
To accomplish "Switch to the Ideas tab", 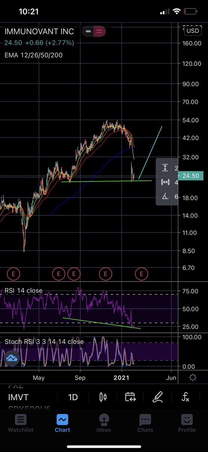I will [104, 423].
